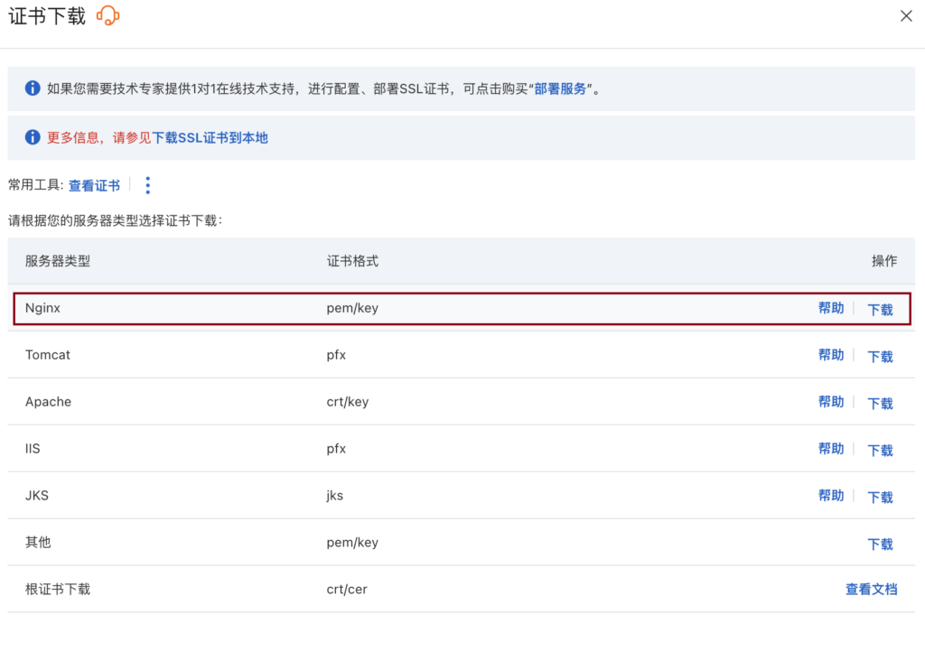
Task: Click the info icon beside 更多信息 notice
Action: pos(33,137)
